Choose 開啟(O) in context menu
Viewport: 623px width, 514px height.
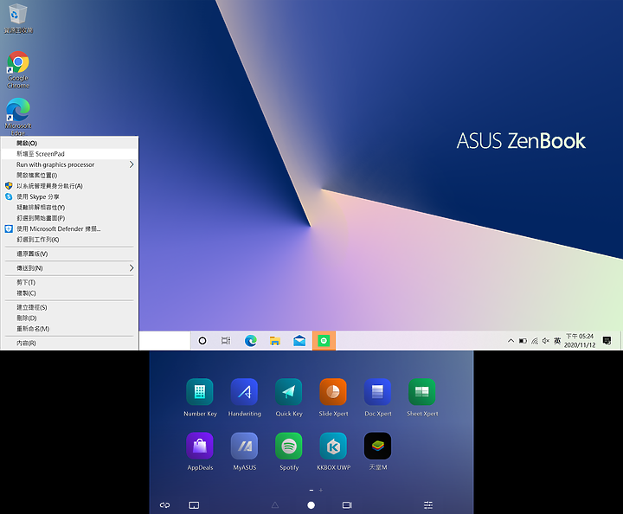(69, 143)
